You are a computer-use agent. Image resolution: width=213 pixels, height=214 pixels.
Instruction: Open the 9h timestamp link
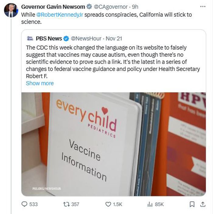pos(135,7)
